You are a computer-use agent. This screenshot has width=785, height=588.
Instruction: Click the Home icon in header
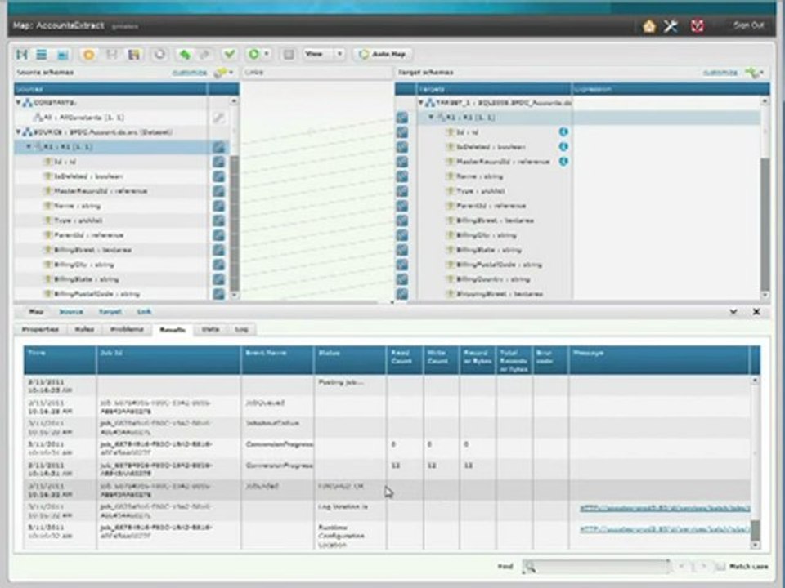click(649, 26)
